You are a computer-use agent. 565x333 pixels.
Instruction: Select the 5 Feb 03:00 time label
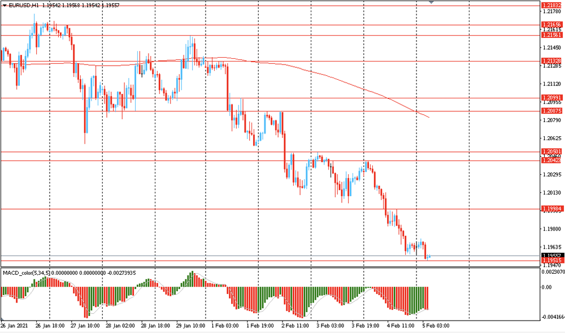(435, 326)
